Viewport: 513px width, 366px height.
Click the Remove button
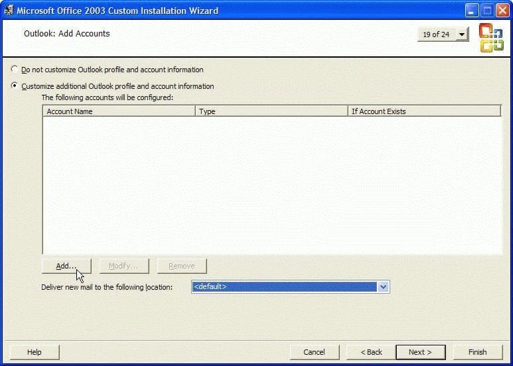tap(182, 266)
